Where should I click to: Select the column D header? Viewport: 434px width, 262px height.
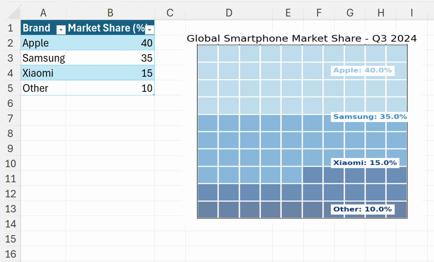(x=229, y=13)
